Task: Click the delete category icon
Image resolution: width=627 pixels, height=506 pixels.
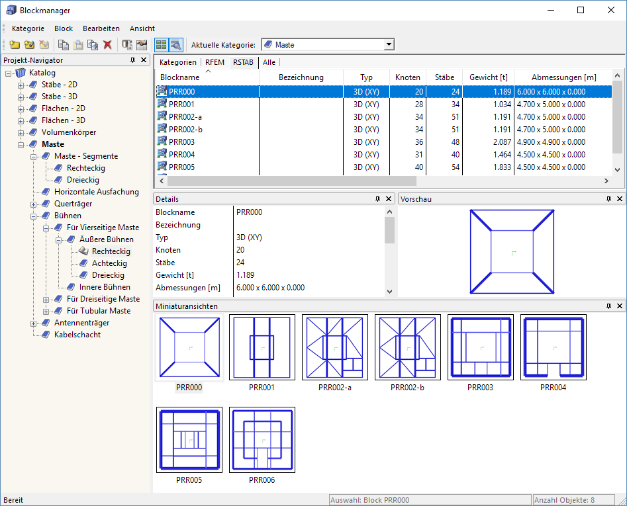Action: [x=44, y=45]
